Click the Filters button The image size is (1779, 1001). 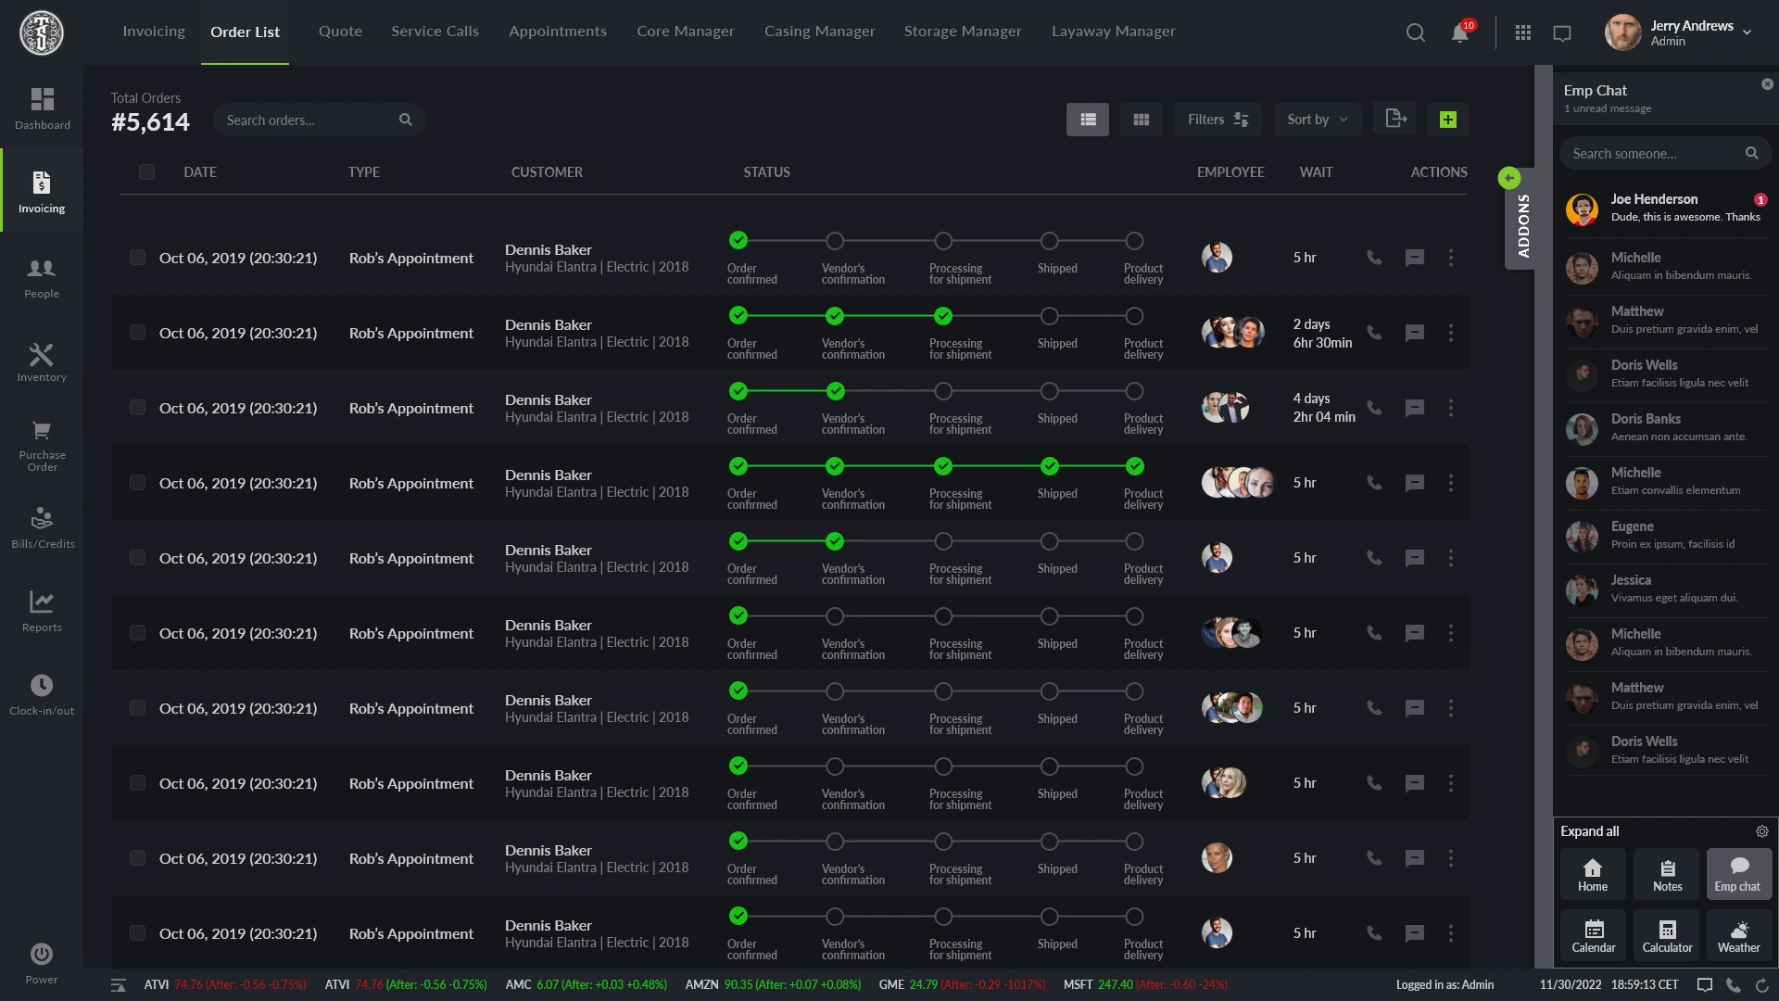1218,119
